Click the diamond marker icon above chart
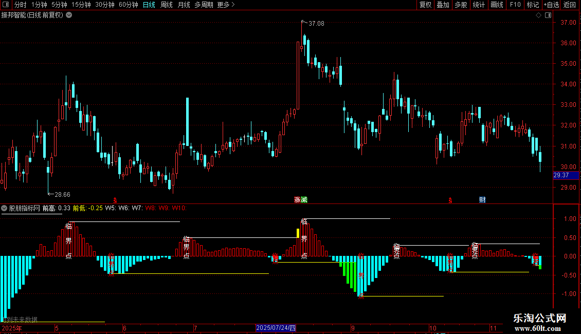 click(538, 15)
